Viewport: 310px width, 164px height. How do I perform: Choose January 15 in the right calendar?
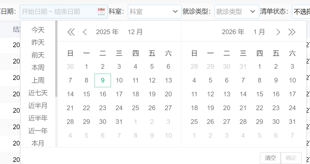(259, 94)
